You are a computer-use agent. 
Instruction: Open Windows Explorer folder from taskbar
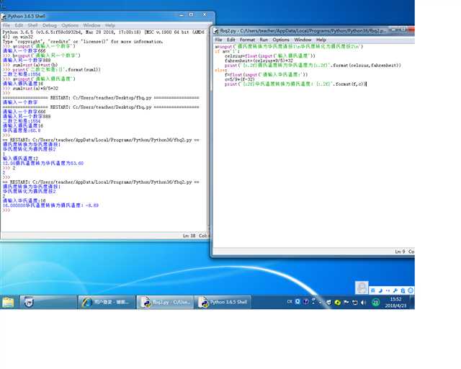[x=8, y=302]
